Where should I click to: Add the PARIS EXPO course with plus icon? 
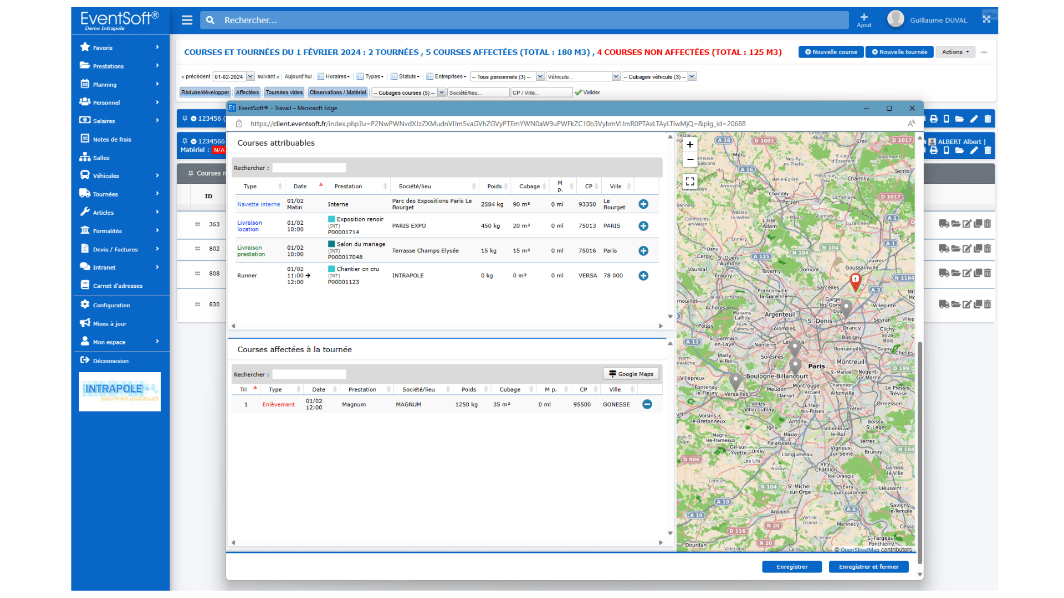(x=643, y=226)
